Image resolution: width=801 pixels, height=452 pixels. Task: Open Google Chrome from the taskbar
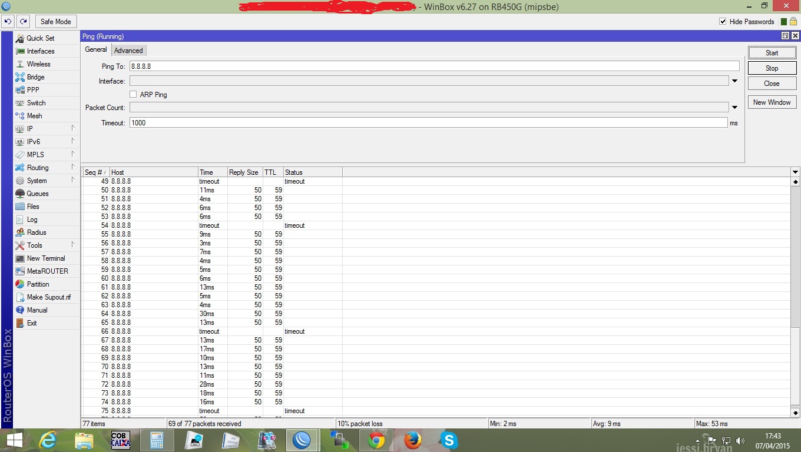pos(376,440)
